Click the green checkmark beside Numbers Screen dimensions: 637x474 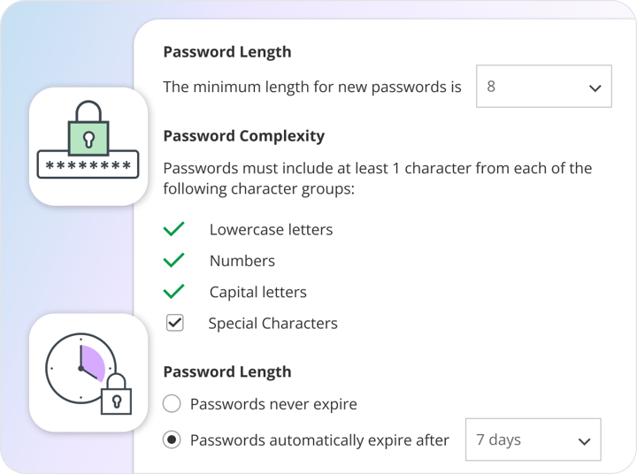(x=174, y=261)
